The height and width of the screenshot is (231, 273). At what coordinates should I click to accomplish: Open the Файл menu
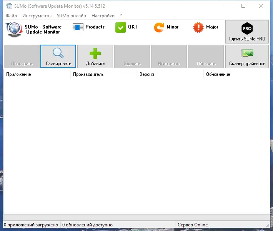click(x=11, y=16)
